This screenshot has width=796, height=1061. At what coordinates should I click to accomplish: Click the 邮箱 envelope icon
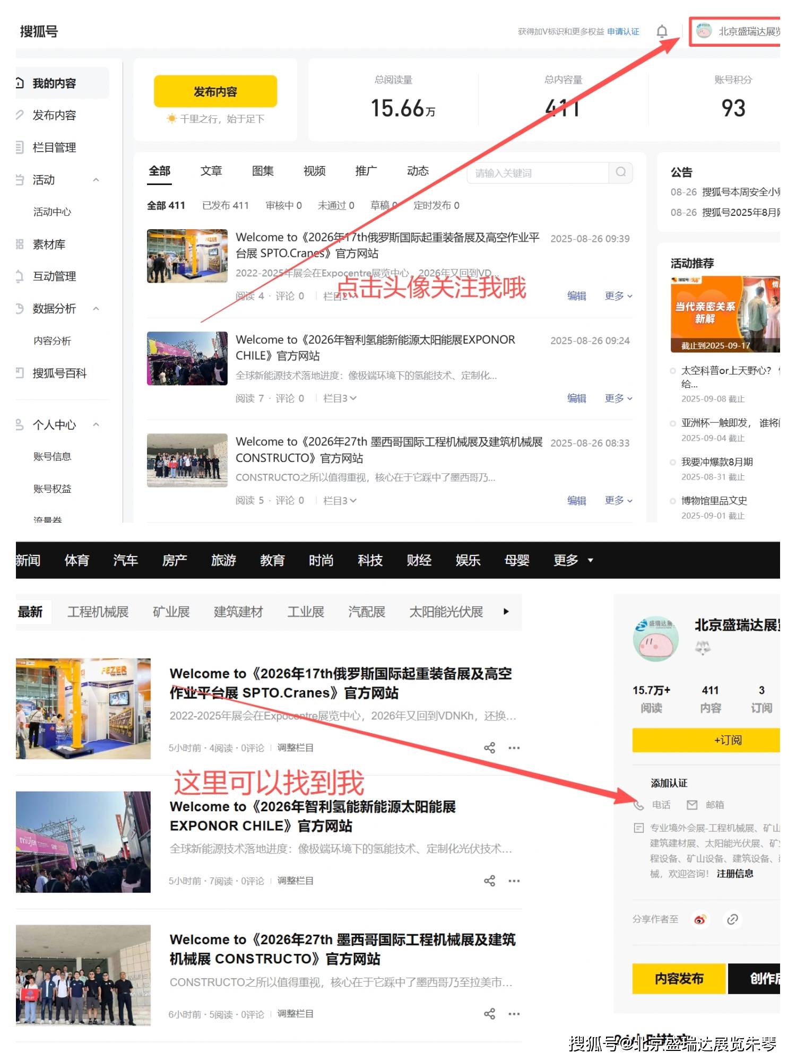click(692, 805)
